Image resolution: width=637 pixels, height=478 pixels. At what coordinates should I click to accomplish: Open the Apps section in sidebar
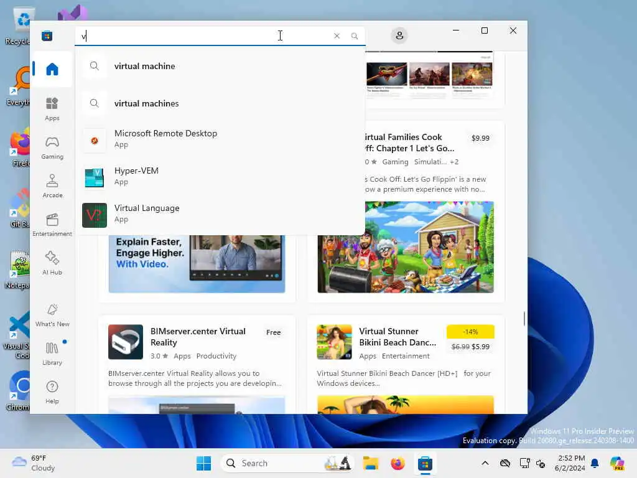pyautogui.click(x=52, y=109)
